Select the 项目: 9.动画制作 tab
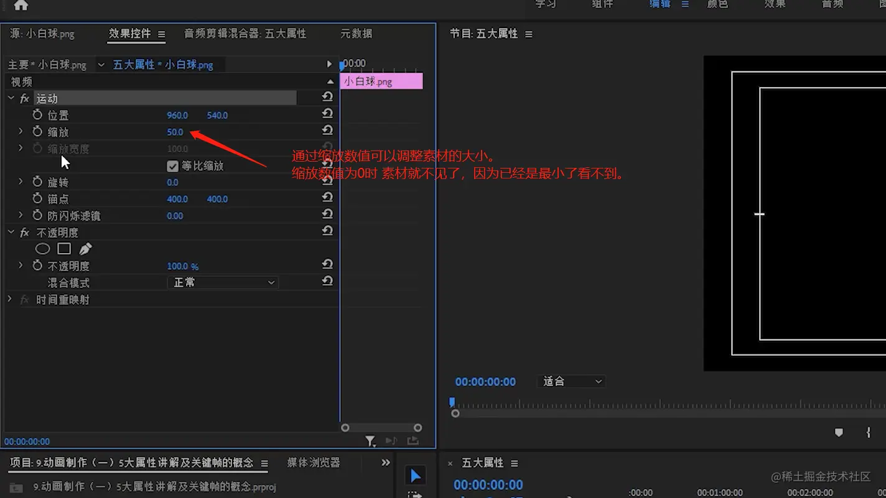Screen dimensions: 886x498 coord(131,463)
